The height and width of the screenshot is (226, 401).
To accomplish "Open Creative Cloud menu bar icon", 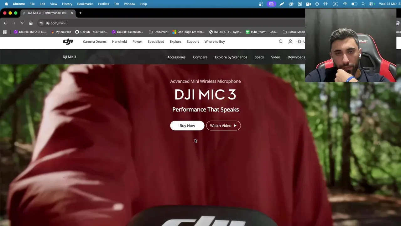I will [291, 4].
